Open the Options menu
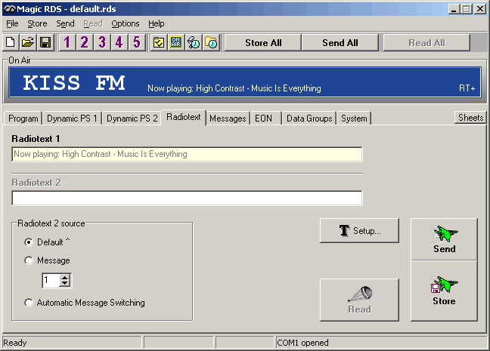The image size is (490, 351). [126, 23]
